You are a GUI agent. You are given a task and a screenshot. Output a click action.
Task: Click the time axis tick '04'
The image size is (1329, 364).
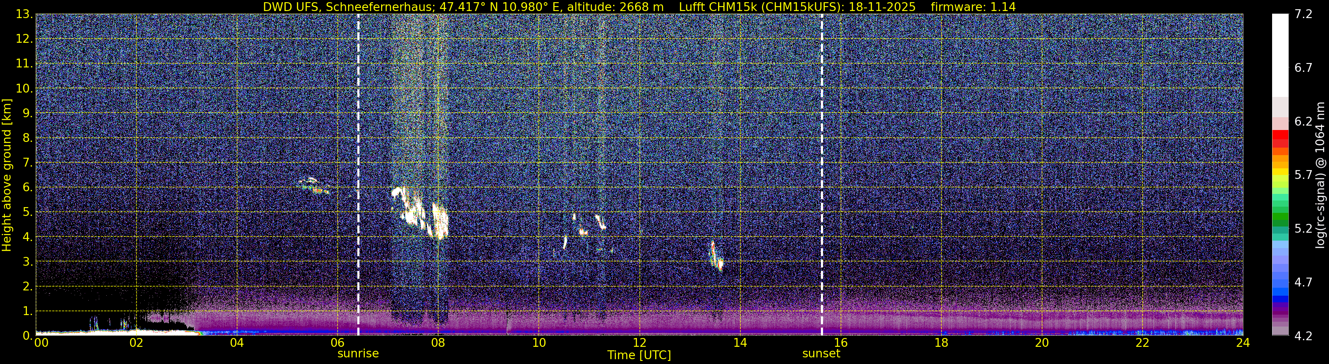(x=237, y=343)
